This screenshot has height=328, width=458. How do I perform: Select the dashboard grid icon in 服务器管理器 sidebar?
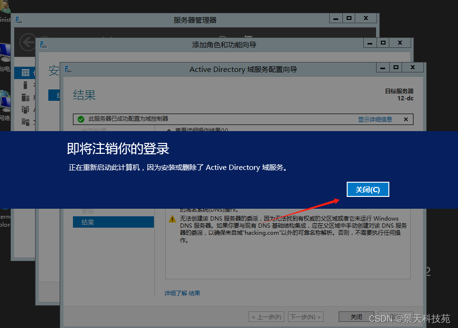coord(26,73)
